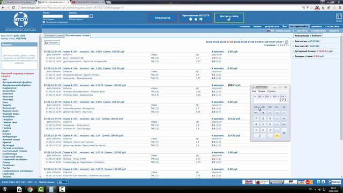Click the 5 key in Calculator
This screenshot has width=343, height=193.
263,124
